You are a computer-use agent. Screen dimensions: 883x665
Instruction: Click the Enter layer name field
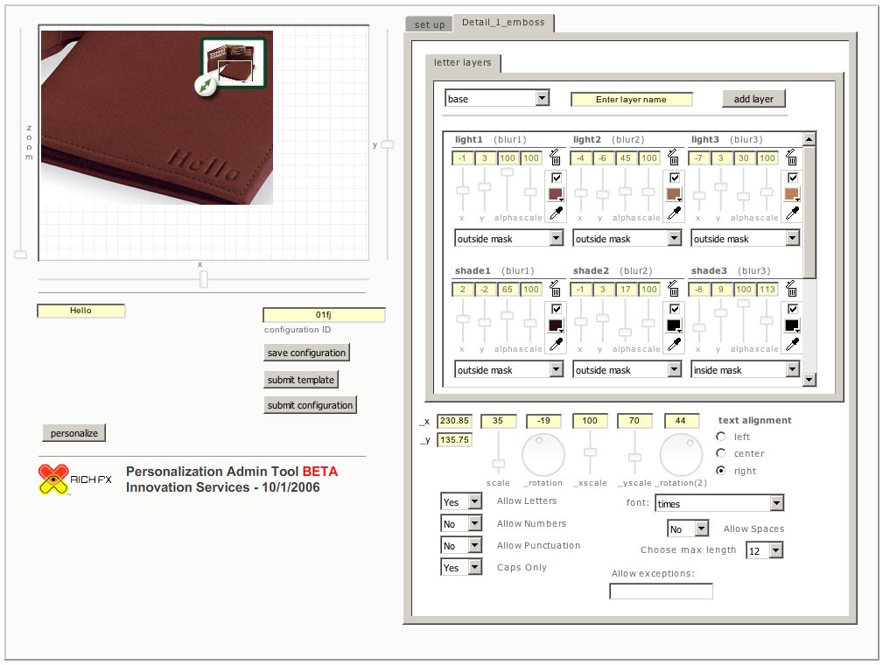pos(631,100)
